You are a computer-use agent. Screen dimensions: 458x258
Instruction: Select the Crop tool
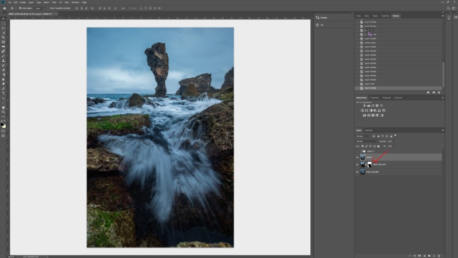(x=3, y=37)
